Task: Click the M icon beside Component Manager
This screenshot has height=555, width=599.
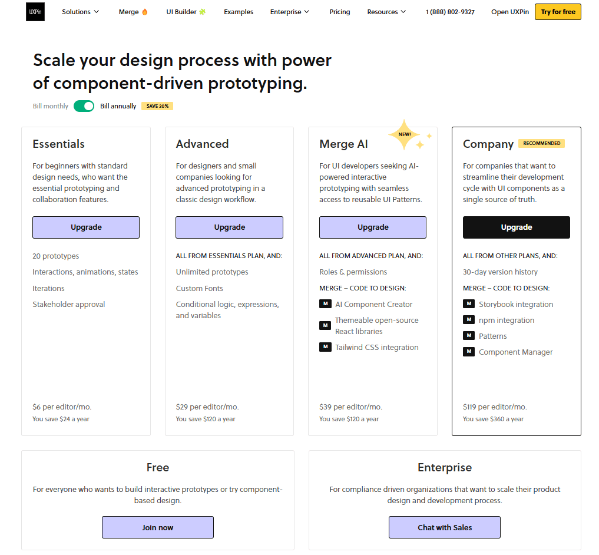Action: pos(469,351)
